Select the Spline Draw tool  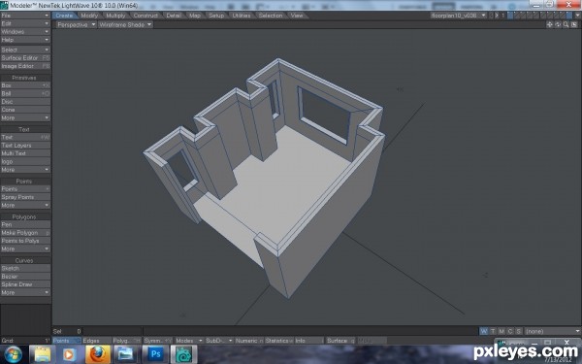click(25, 284)
